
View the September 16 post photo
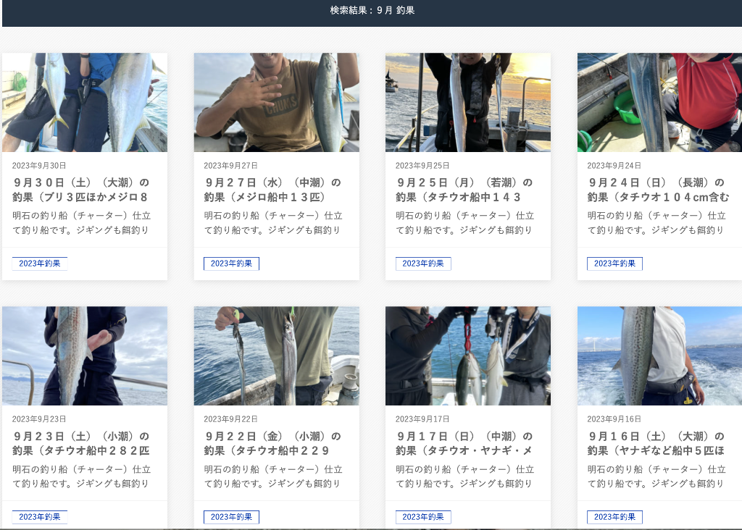(x=659, y=356)
